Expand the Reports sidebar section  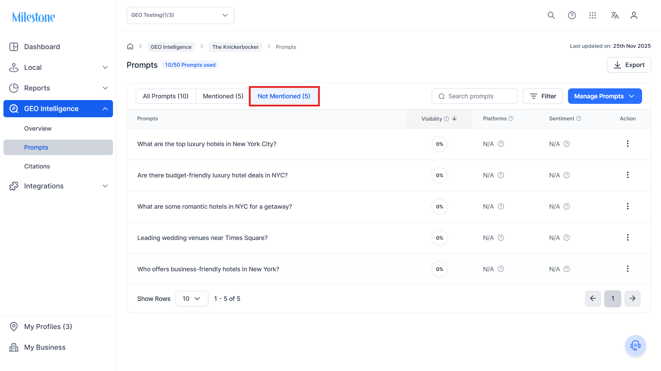coord(58,88)
